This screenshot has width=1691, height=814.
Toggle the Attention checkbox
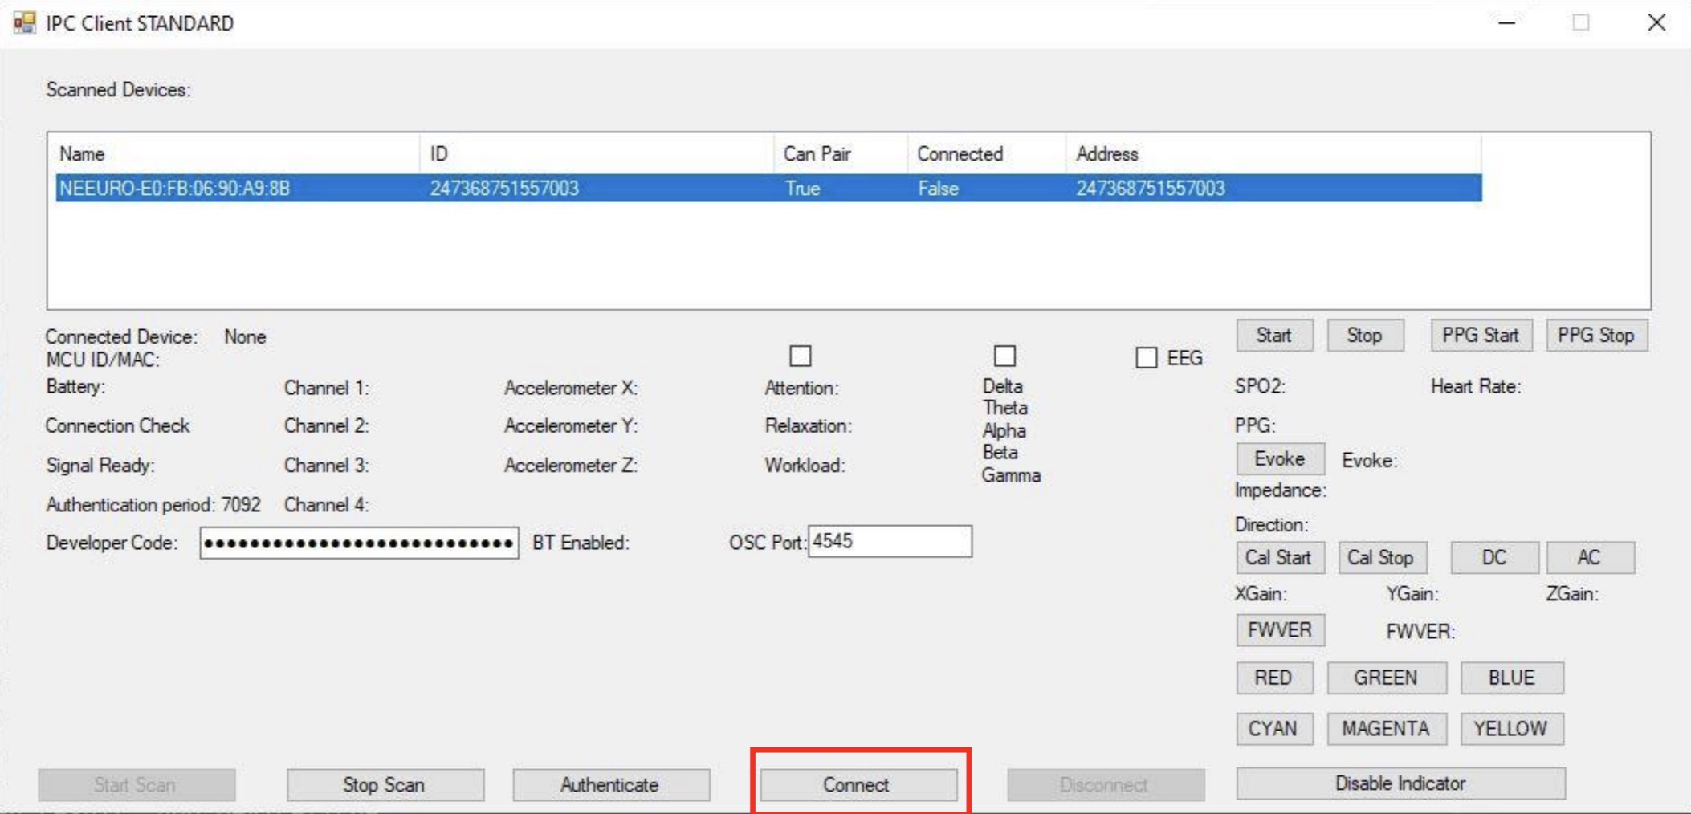point(801,356)
